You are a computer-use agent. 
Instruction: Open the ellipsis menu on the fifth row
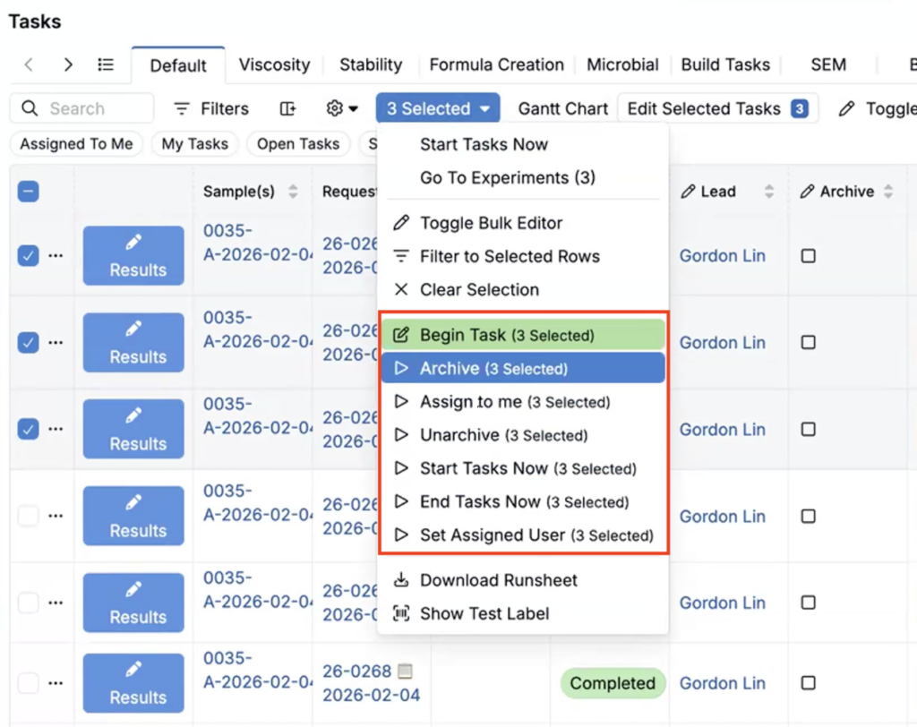(x=56, y=603)
